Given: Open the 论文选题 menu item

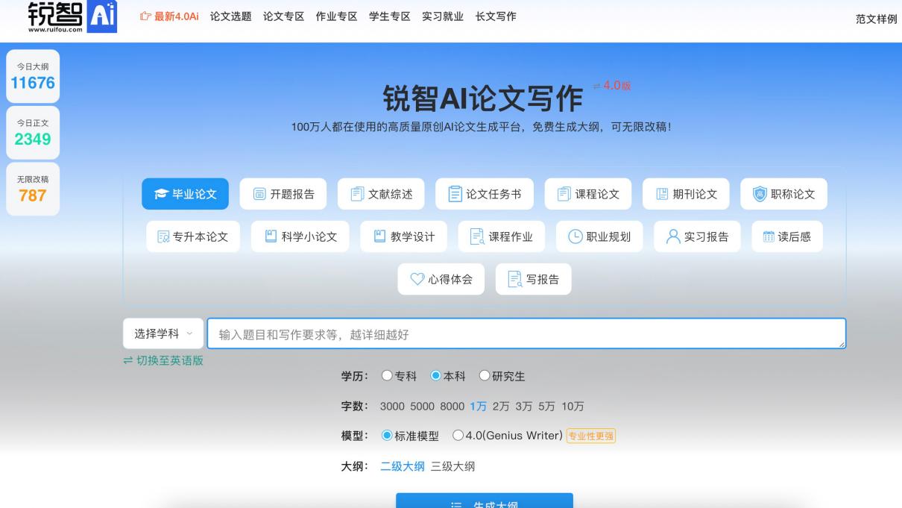Looking at the screenshot, I should [230, 16].
